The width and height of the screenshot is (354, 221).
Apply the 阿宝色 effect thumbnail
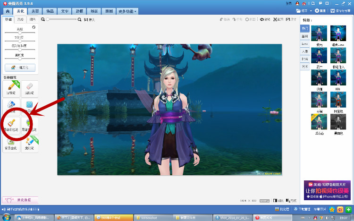(x=338, y=100)
